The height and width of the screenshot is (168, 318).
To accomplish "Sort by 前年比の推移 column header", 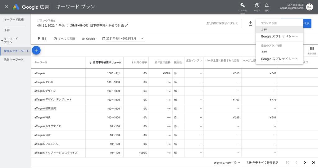I will pos(163,62).
